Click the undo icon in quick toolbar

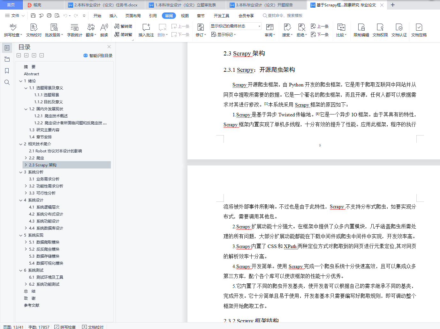tap(65, 16)
